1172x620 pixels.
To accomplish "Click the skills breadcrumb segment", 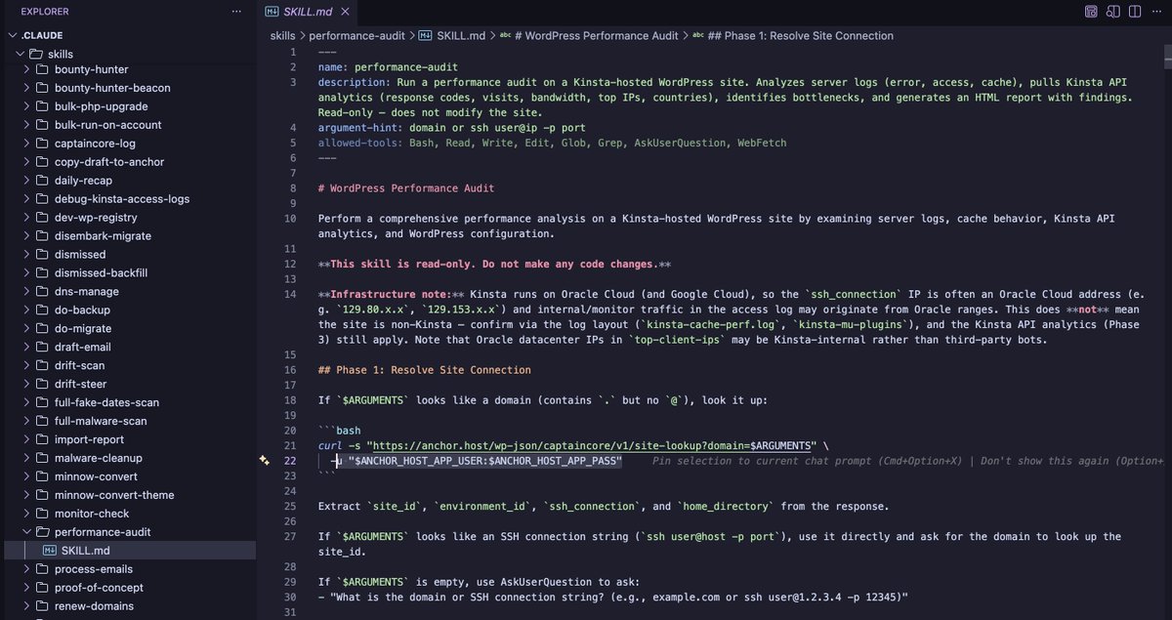I will tap(283, 36).
